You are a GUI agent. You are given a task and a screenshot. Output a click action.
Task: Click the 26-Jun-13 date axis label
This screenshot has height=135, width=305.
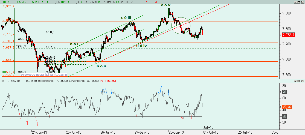point(108,132)
